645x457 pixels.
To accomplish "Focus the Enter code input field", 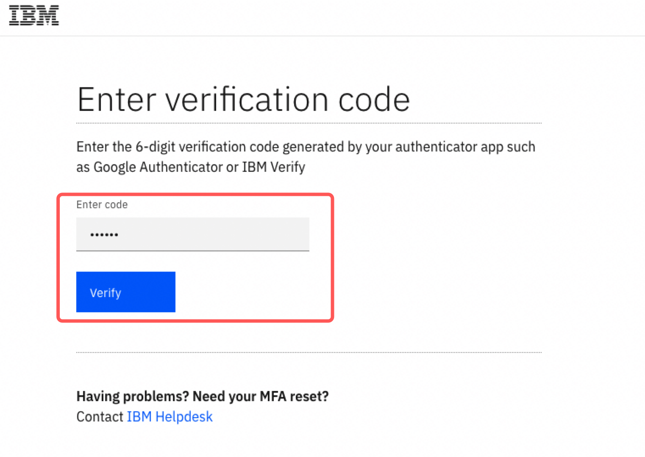I will 193,234.
